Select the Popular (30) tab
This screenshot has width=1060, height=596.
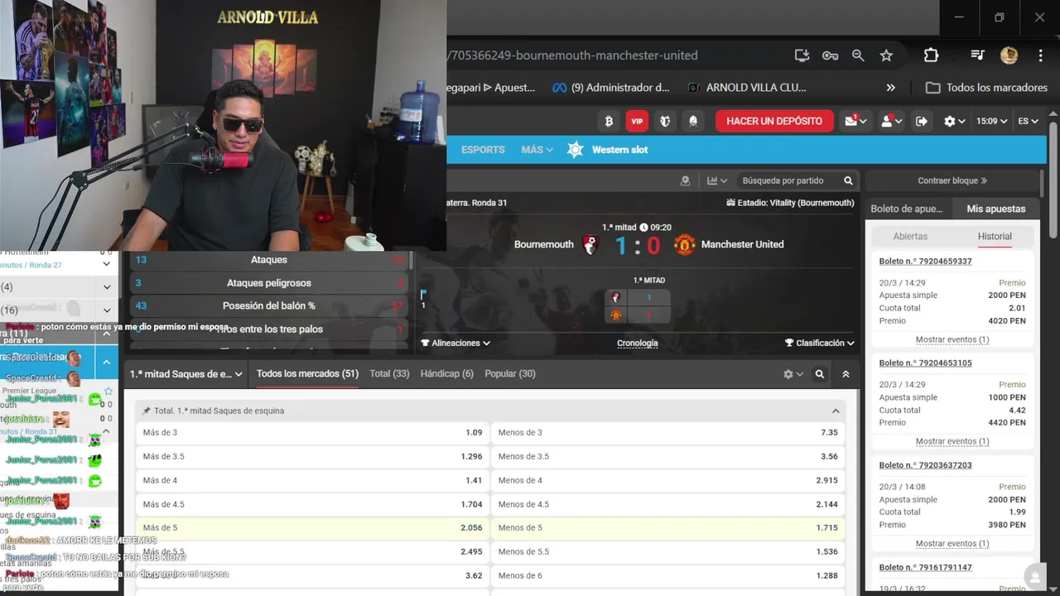tap(510, 374)
